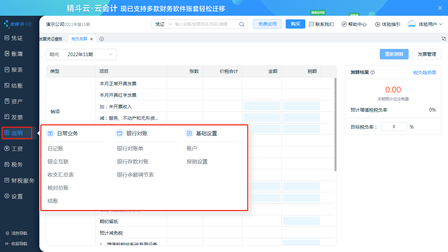Open Help Center compass icon
The height and width of the screenshot is (252, 448).
click(344, 24)
